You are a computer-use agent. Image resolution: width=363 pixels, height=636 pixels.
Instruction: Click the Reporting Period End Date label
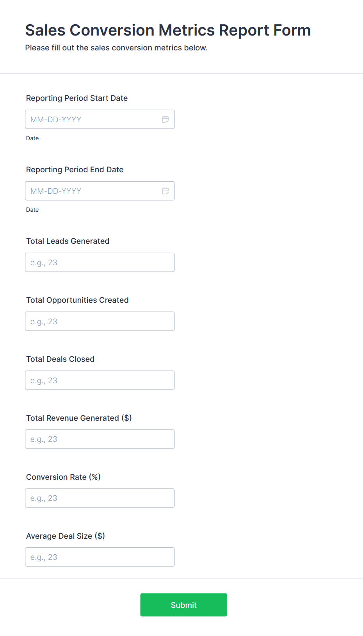[x=75, y=170]
